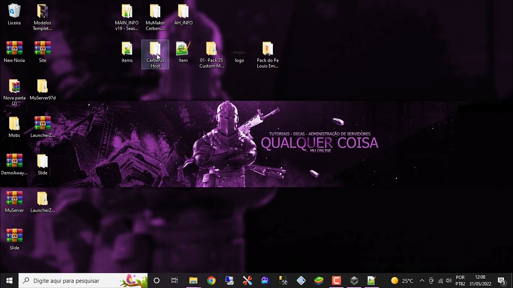Open File Explorer from taskbar
Screen dimensions: 513x288
coord(193,280)
